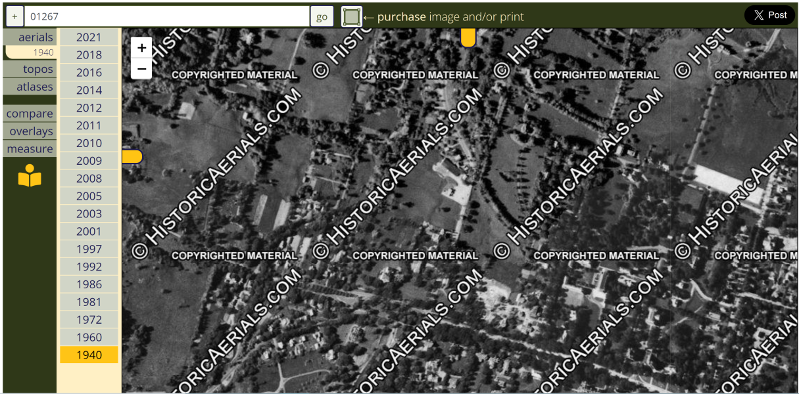799x394 pixels.
Task: Zoom out using the minus map control
Action: pos(141,68)
